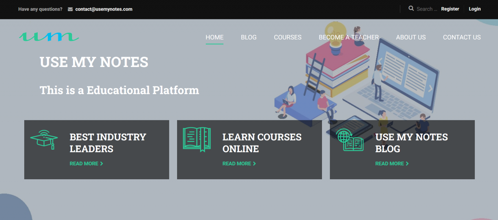Click the Login link
This screenshot has width=498, height=220.
[x=474, y=9]
